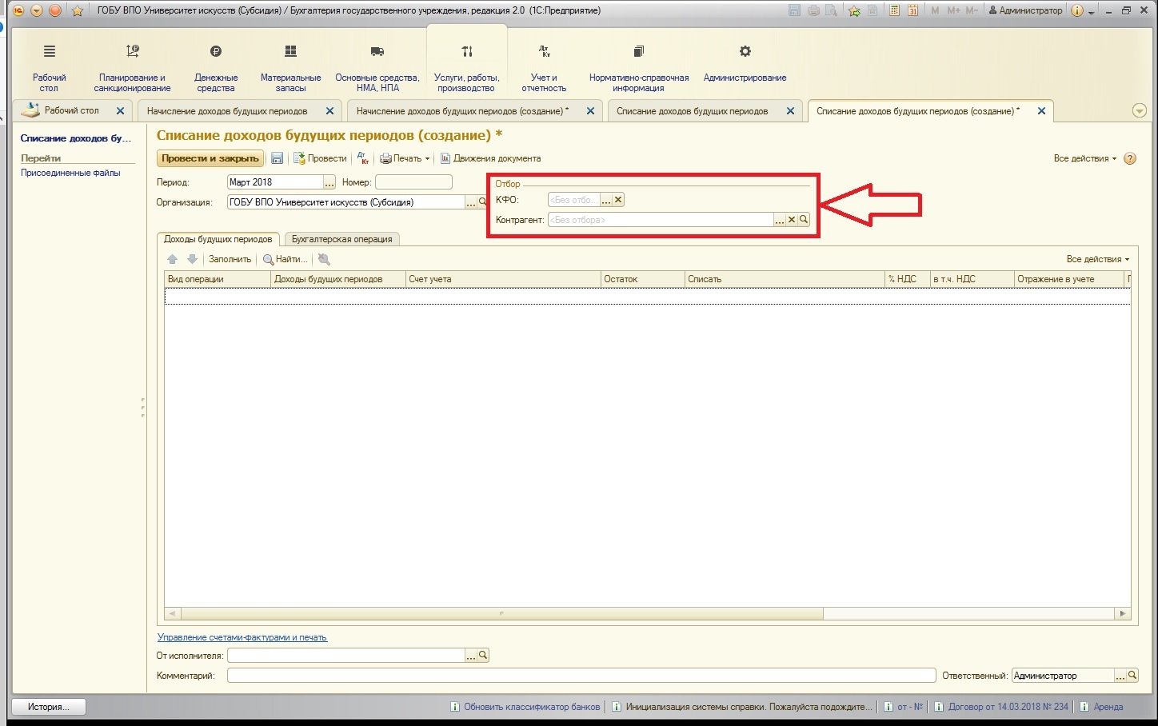Open Контрагент selection ellipsis button
Image resolution: width=1158 pixels, height=726 pixels.
point(780,220)
